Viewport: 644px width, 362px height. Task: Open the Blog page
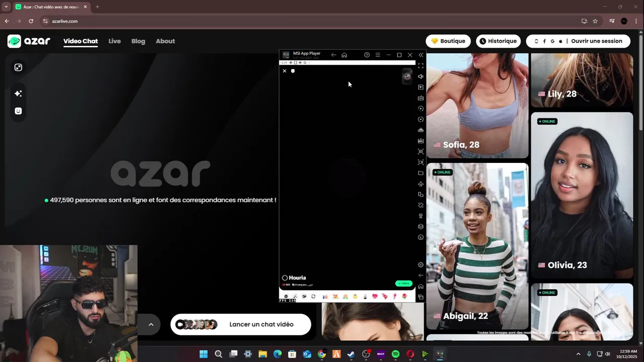[138, 41]
